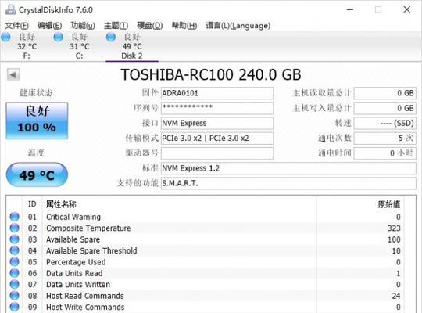This screenshot has height=313, width=422.
Task: Click the 49 °C temperature button
Action: pos(37,174)
